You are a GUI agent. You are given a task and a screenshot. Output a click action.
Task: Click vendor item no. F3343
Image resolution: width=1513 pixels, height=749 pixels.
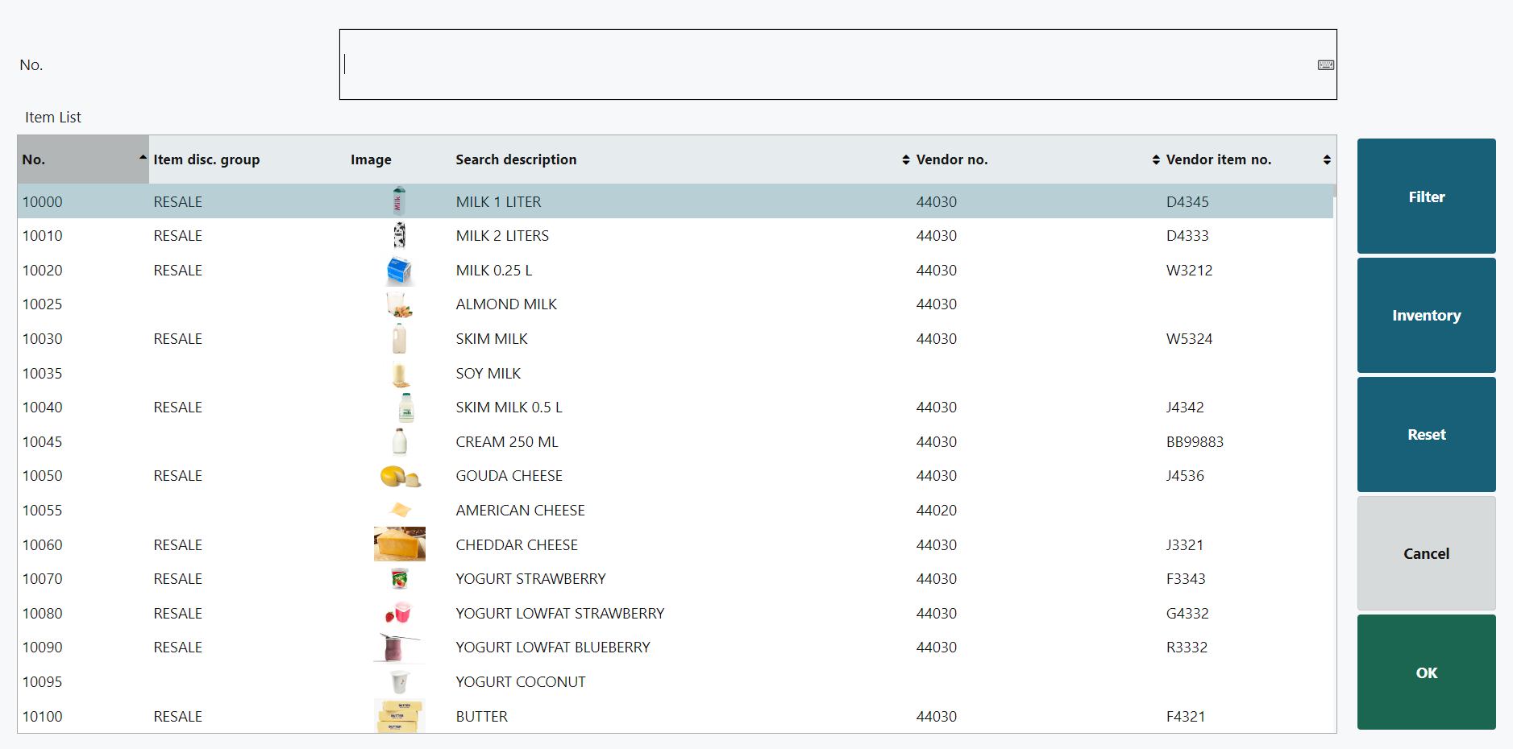click(x=1186, y=579)
